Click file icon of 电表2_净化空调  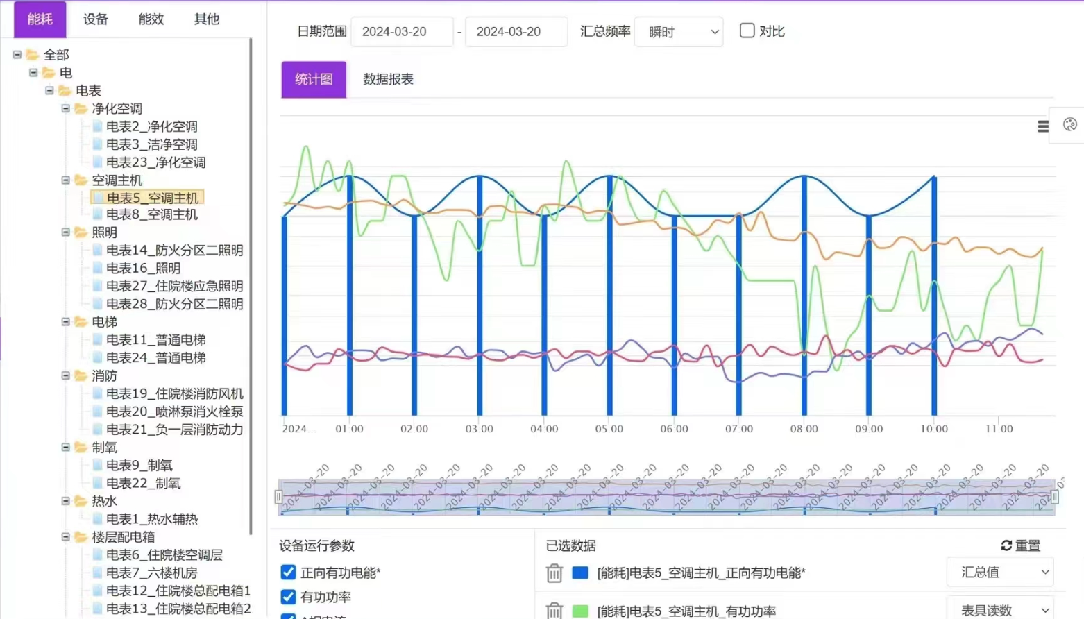(97, 126)
